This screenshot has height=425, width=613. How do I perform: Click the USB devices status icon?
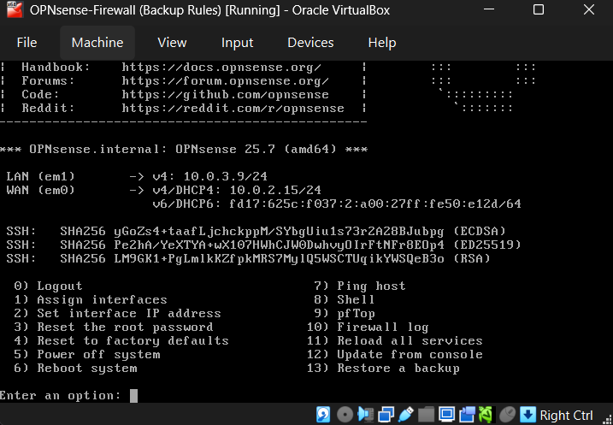click(406, 416)
